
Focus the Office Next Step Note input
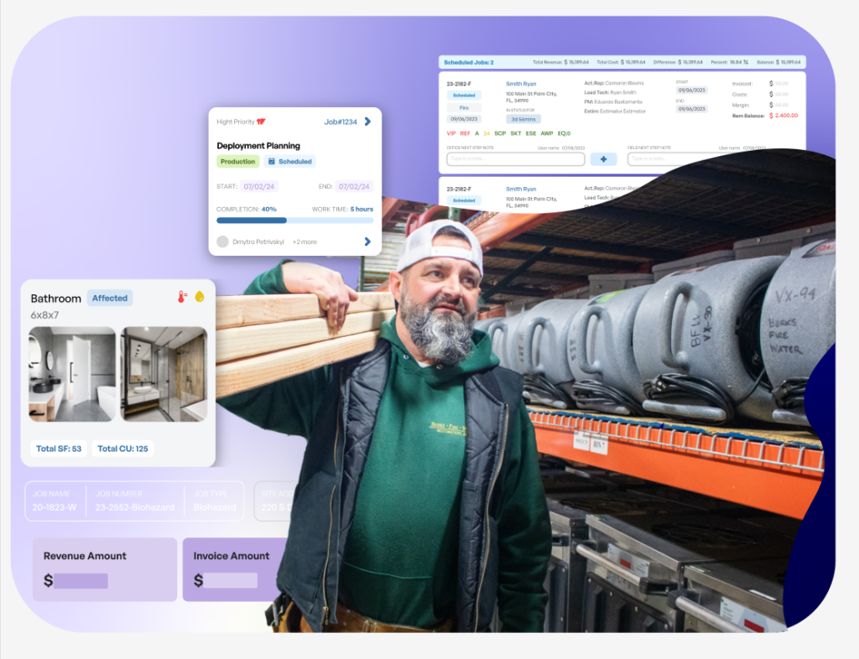(516, 159)
